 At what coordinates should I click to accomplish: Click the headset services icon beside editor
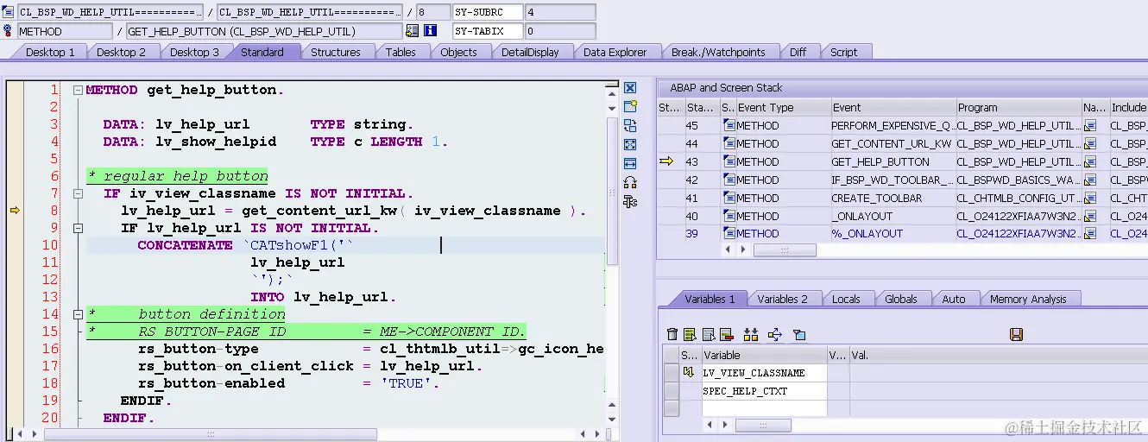click(x=630, y=182)
